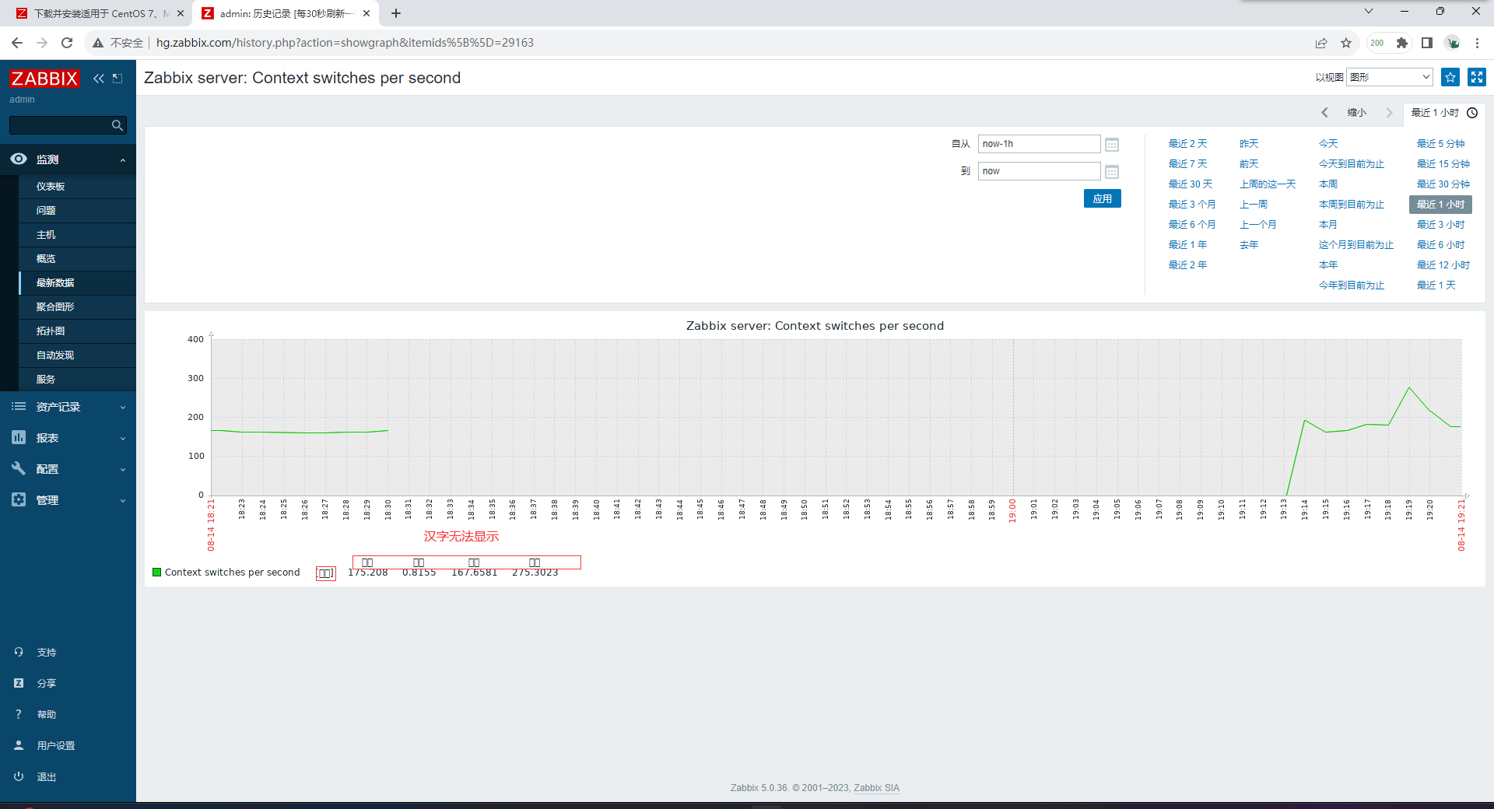
Task: Shift time range backward arrow
Action: pyautogui.click(x=1324, y=113)
